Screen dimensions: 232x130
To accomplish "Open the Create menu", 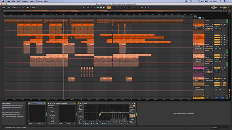I will click(25, 1).
